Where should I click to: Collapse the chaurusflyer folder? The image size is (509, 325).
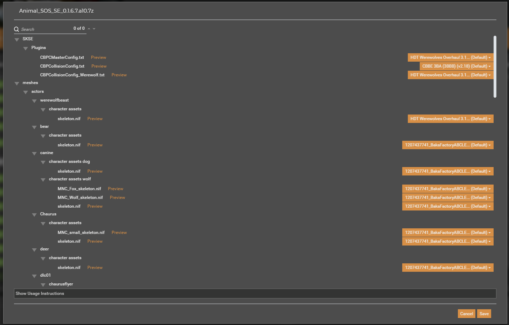43,285
